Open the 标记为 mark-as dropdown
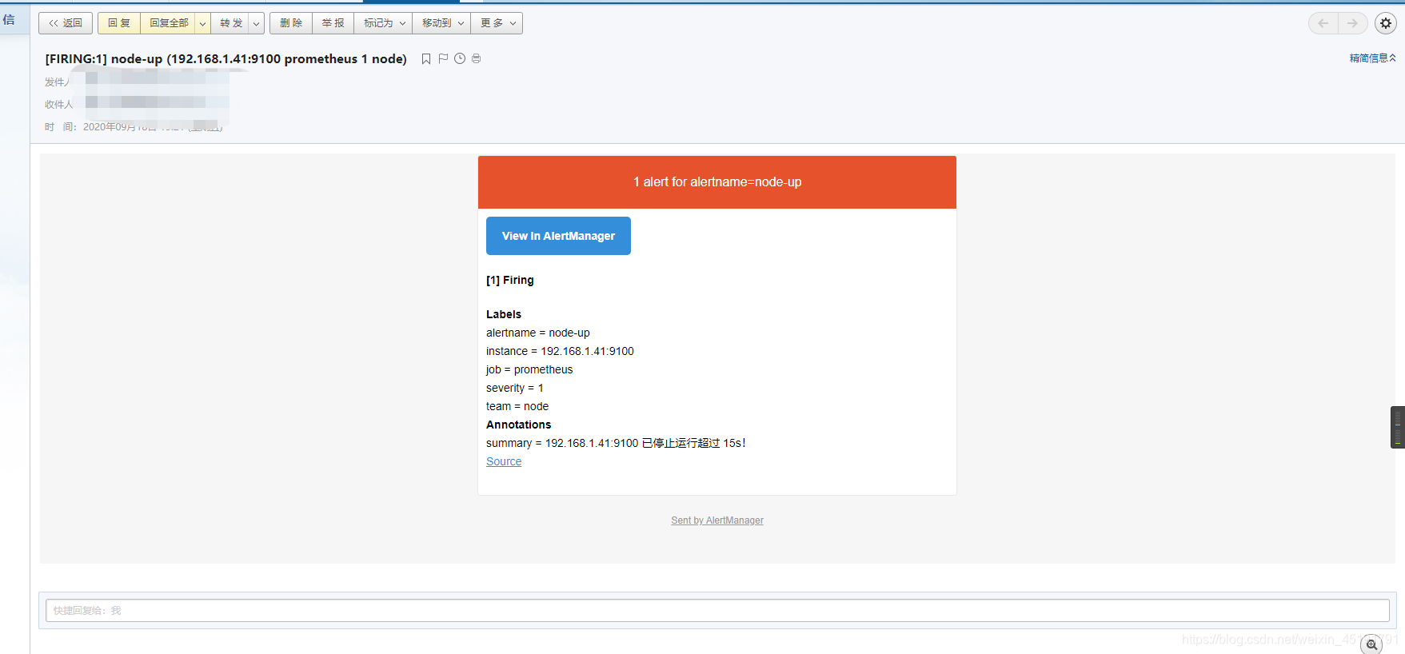Viewport: 1405px width, 654px height. pos(384,23)
